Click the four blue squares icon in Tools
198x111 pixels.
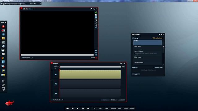coord(3,62)
